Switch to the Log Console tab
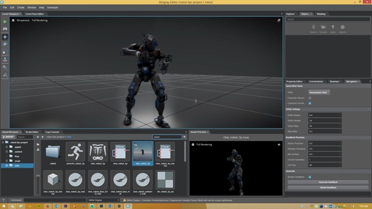Image resolution: width=372 pixels, height=209 pixels. pos(52,132)
